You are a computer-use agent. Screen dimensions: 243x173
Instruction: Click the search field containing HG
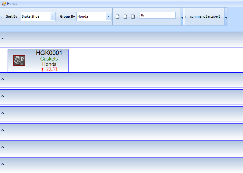click(x=157, y=15)
